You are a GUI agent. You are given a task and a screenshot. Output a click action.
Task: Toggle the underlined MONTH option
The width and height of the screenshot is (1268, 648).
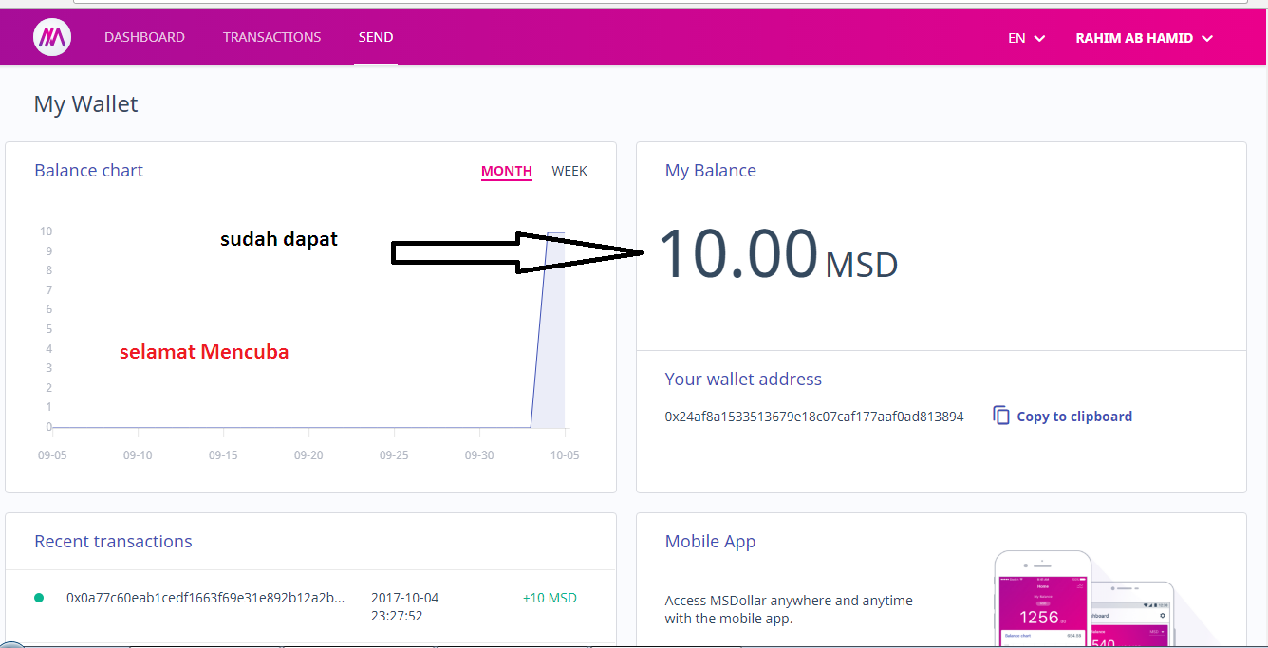pos(506,171)
